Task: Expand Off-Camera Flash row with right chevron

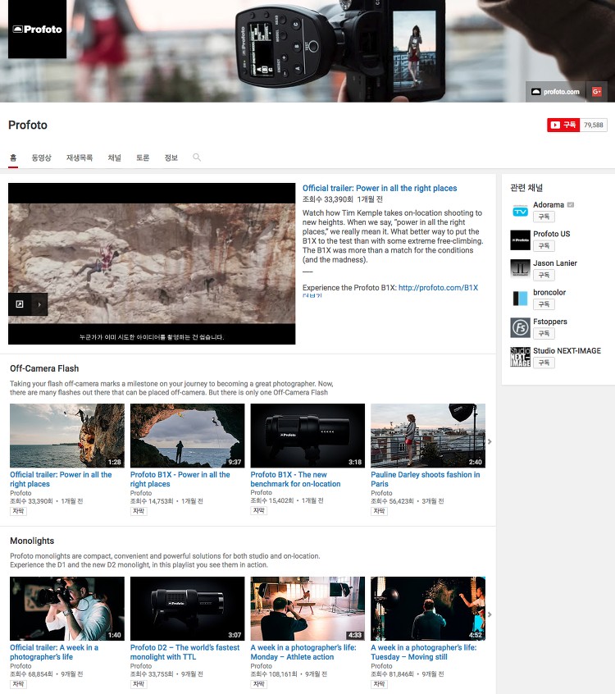Action: pyautogui.click(x=490, y=441)
